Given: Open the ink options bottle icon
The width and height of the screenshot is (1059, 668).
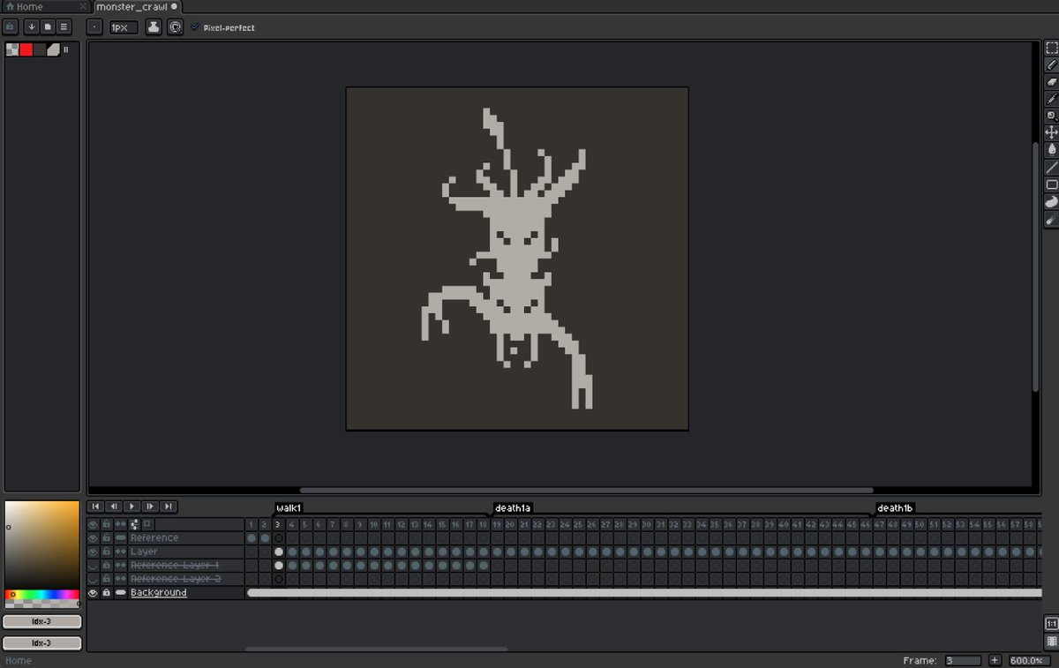Looking at the screenshot, I should point(154,27).
